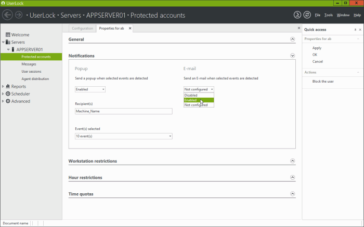This screenshot has width=364, height=227.
Task: Open User sessions in the tree
Action: point(31,71)
